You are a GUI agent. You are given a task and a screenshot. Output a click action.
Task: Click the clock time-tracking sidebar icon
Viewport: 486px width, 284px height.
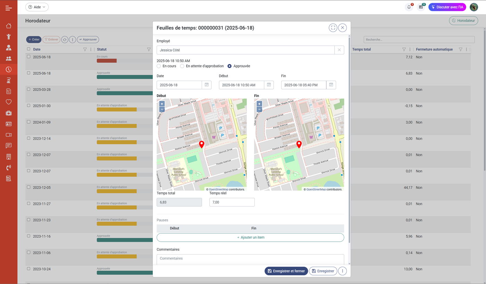pos(9,69)
